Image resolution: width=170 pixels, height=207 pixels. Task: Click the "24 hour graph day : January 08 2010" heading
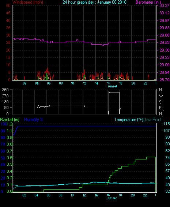tap(94, 2)
